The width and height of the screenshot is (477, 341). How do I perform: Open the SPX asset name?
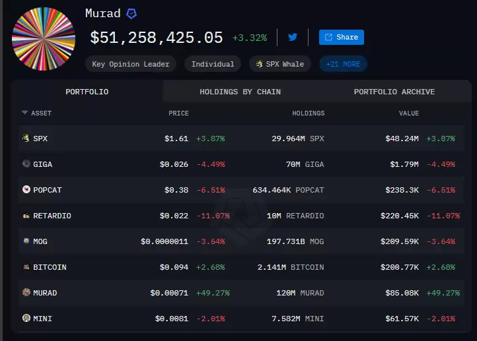[x=40, y=139]
